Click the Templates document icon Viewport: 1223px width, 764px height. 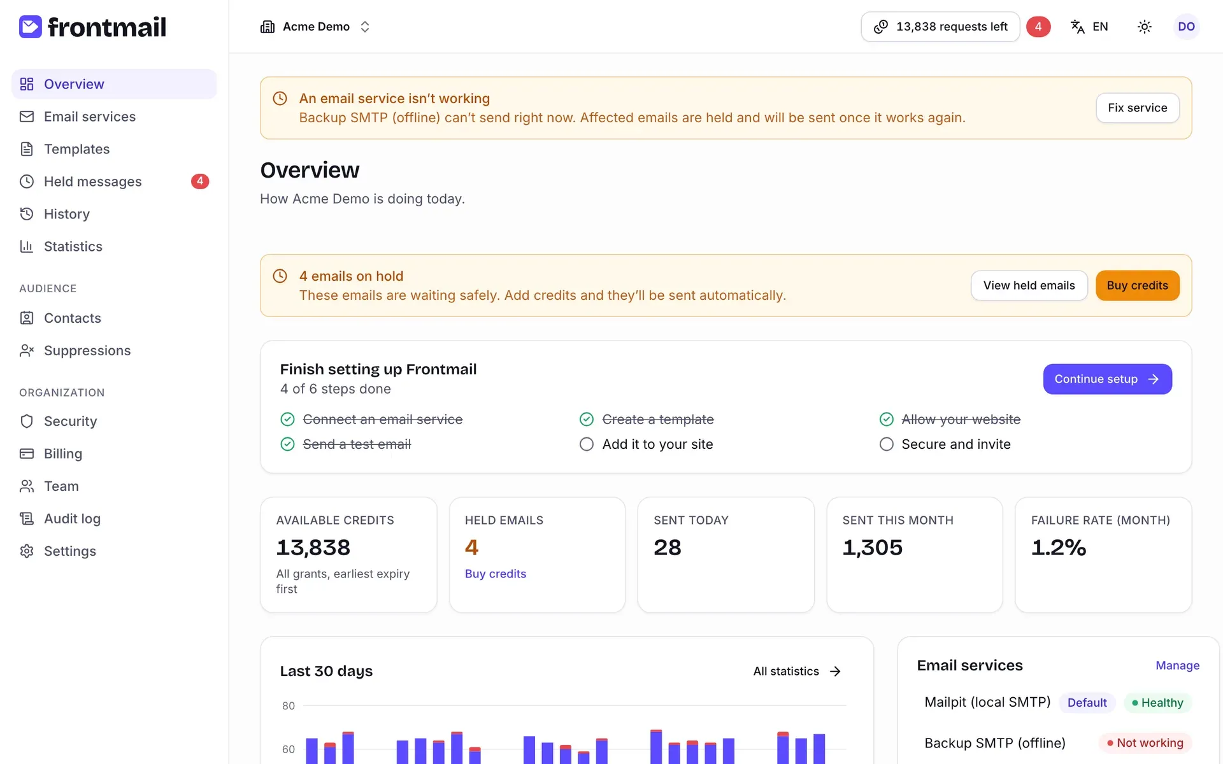pos(27,149)
